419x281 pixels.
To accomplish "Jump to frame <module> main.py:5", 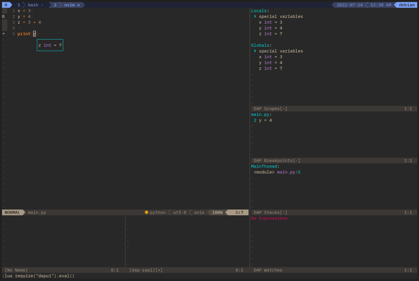I will click(277, 172).
